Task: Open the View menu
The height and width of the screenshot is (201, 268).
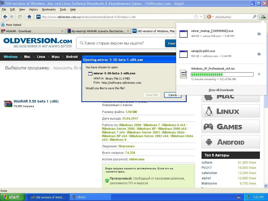Action: (22, 9)
